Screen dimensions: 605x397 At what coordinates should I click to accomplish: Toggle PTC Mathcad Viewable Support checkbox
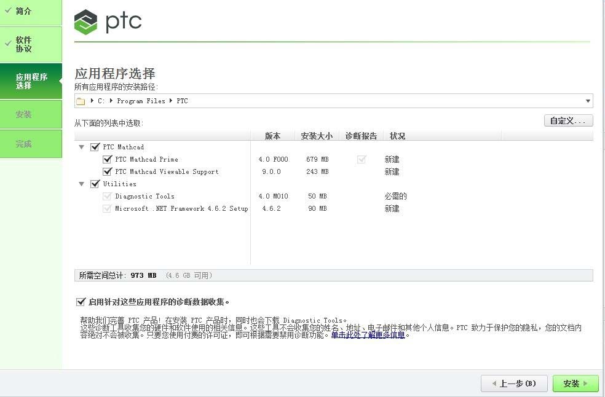pyautogui.click(x=107, y=171)
